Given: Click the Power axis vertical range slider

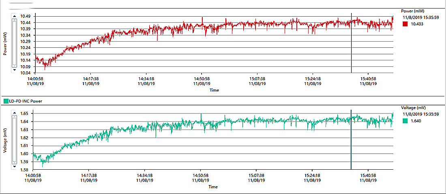Looking at the screenshot, I should tap(15, 43).
